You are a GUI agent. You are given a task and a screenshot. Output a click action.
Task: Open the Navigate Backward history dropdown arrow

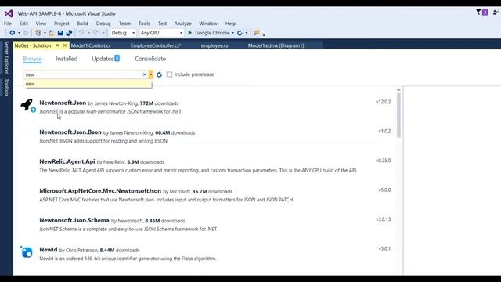19,33
